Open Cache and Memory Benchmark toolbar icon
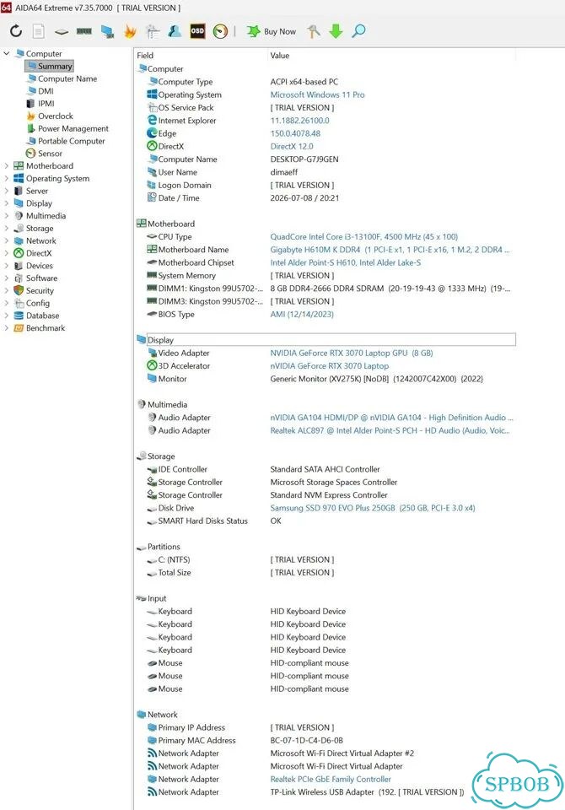The image size is (565, 810). pyautogui.click(x=84, y=31)
